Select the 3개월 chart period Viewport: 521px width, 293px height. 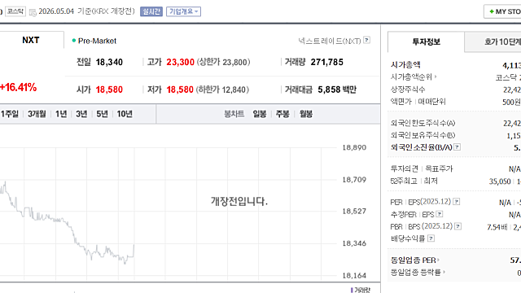click(x=37, y=114)
